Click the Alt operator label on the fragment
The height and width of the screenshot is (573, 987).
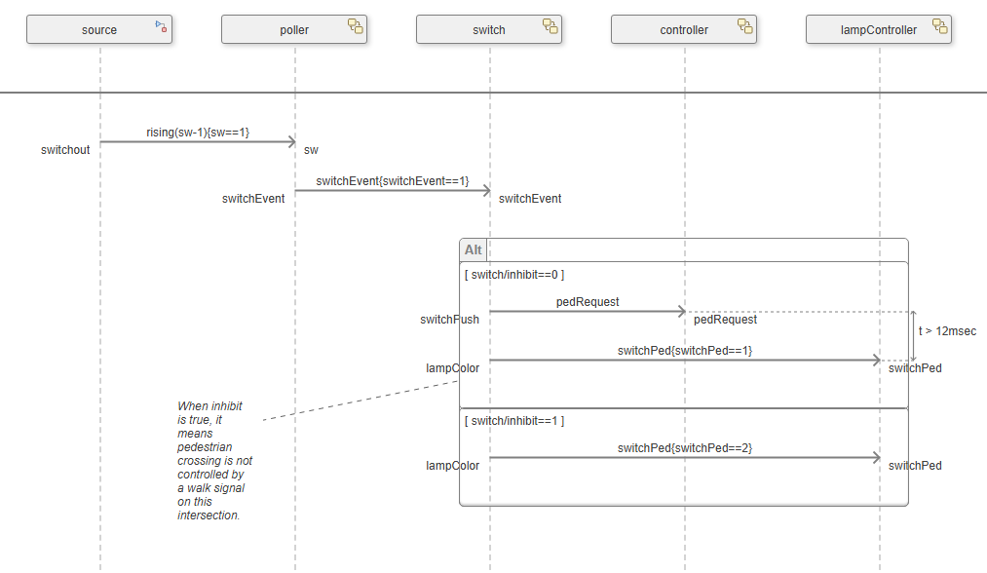point(474,249)
